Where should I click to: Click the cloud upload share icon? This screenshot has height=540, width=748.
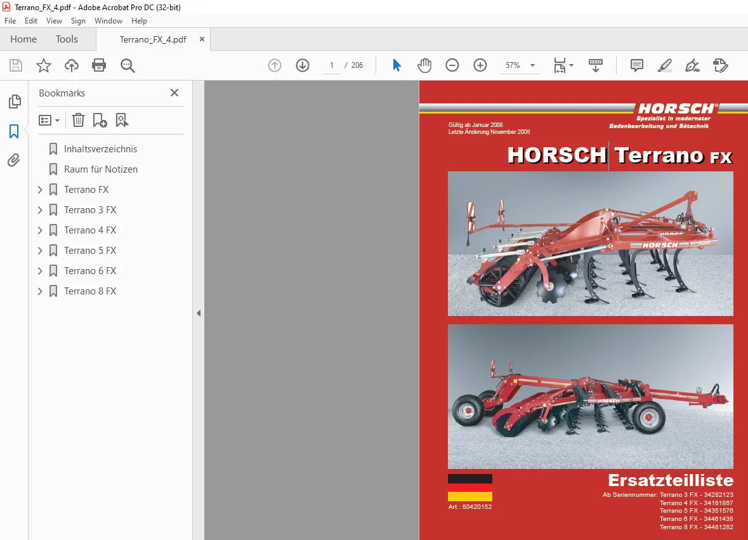pyautogui.click(x=72, y=65)
